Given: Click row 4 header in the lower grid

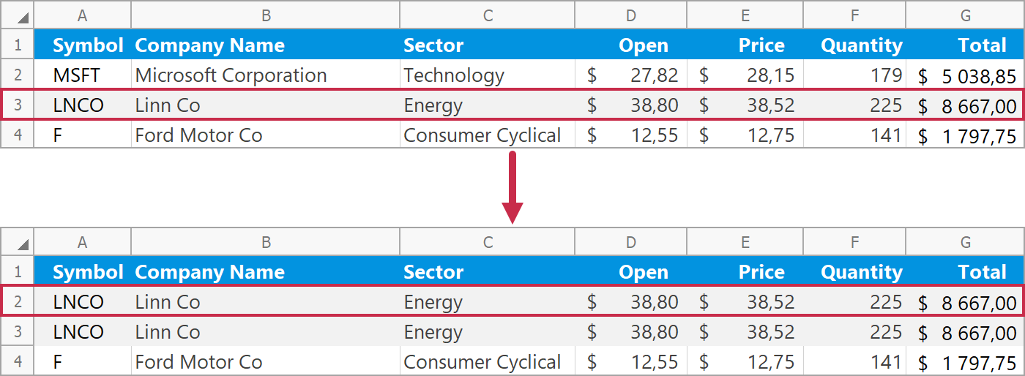Looking at the screenshot, I should (18, 362).
